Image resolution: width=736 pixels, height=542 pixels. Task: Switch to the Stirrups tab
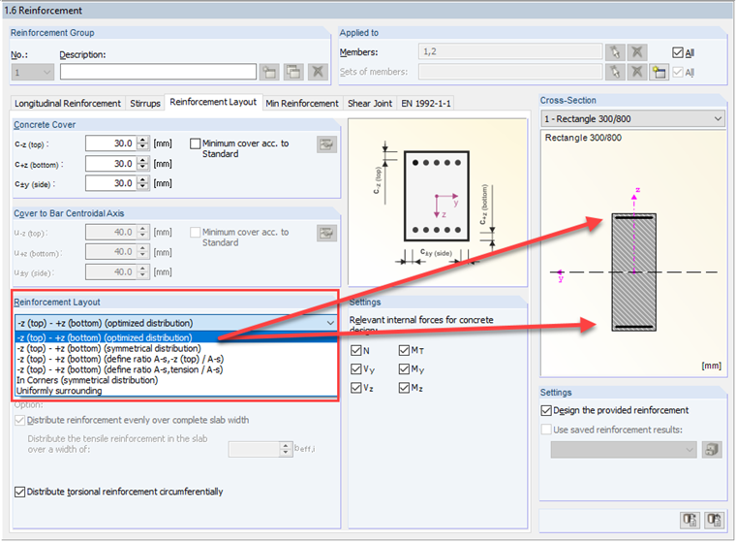pos(145,103)
